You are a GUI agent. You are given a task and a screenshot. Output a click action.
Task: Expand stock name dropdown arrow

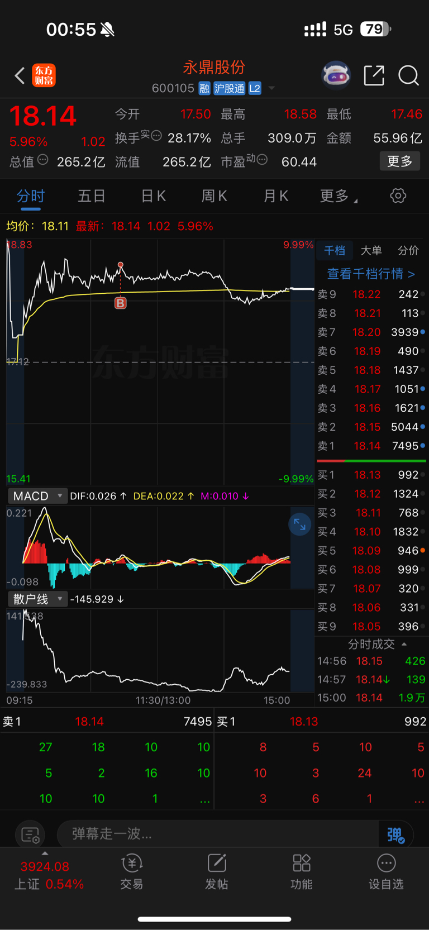(x=271, y=88)
